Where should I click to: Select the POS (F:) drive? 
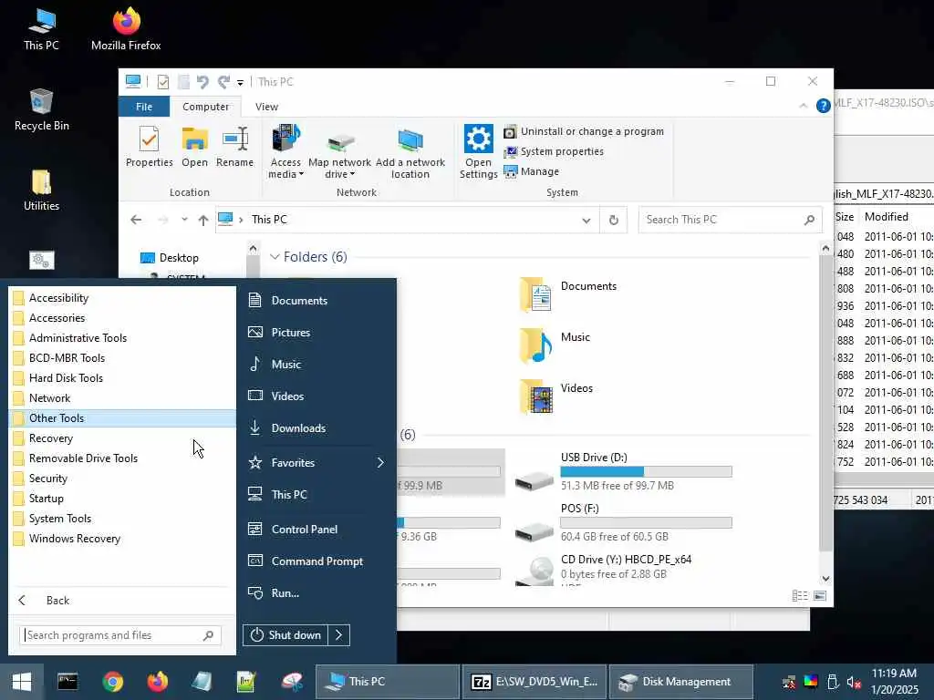[623, 522]
